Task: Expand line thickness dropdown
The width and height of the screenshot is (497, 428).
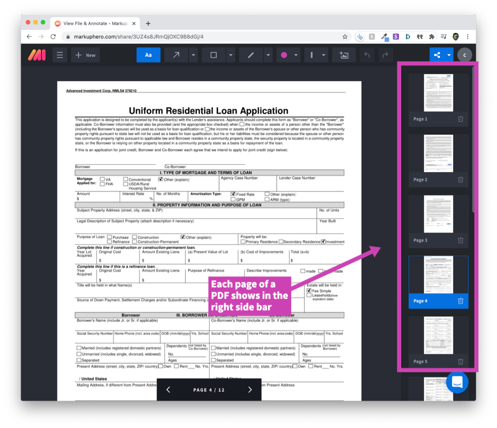Action: 323,55
